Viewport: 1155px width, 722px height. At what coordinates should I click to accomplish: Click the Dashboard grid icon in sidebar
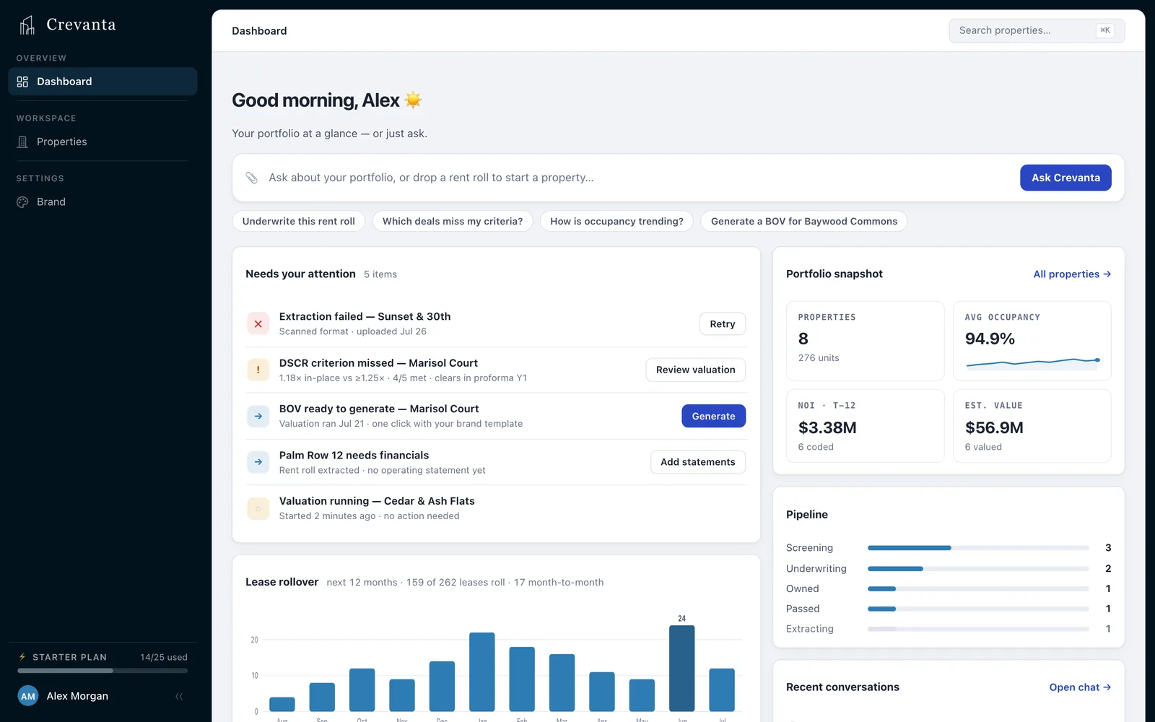[x=22, y=82]
